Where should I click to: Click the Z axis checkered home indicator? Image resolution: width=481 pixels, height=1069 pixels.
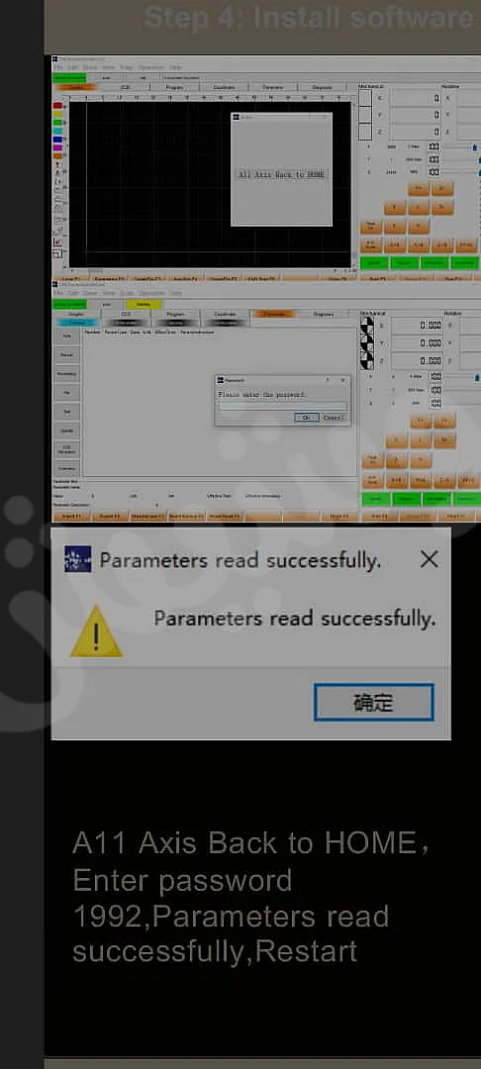[x=367, y=361]
